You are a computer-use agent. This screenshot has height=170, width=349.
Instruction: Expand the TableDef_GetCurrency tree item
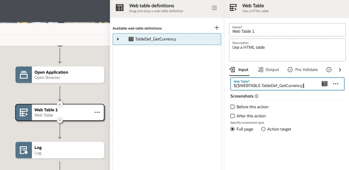pyautogui.click(x=118, y=39)
